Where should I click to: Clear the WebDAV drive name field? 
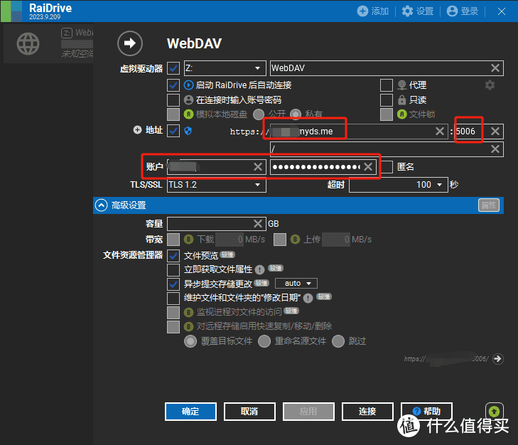point(495,68)
